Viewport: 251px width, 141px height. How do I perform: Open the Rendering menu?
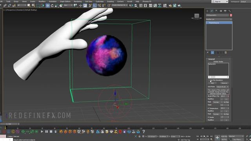(78, 2)
